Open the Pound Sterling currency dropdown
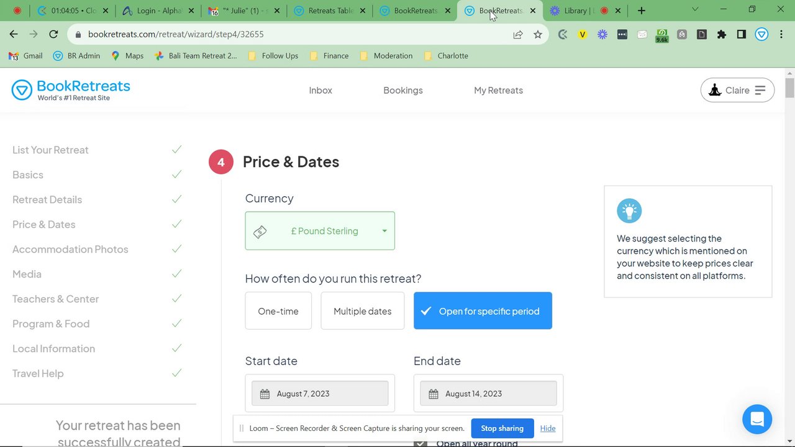The height and width of the screenshot is (447, 795). click(320, 231)
